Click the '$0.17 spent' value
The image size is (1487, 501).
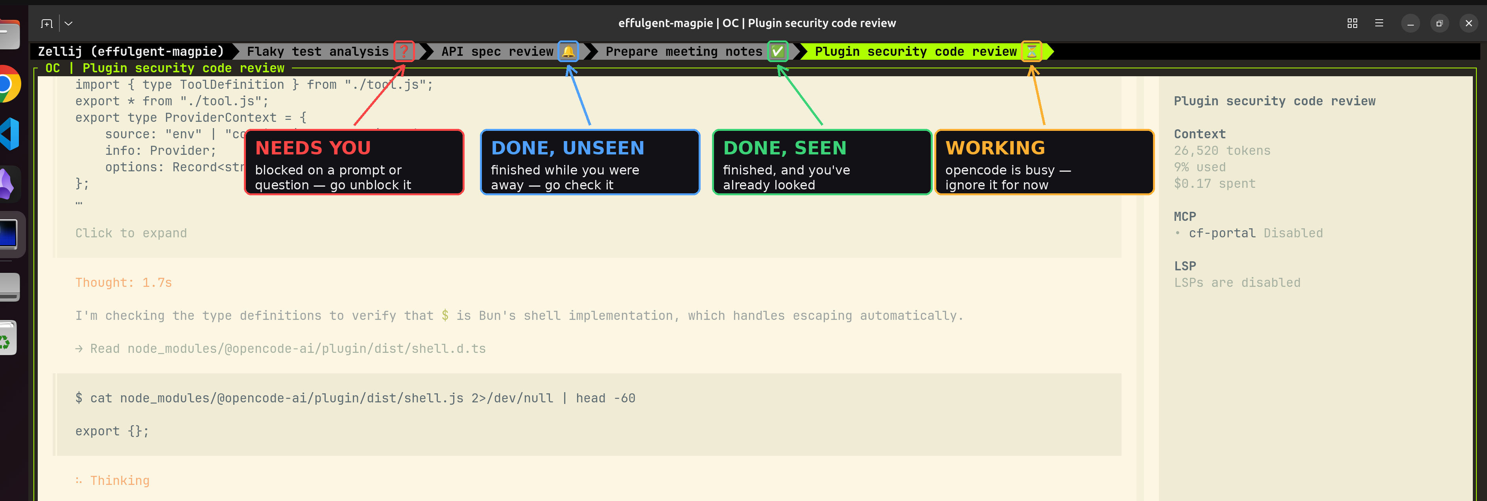[x=1214, y=184]
